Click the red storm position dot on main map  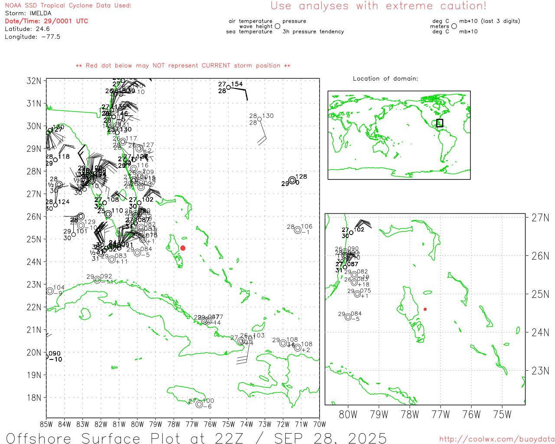pyautogui.click(x=183, y=248)
